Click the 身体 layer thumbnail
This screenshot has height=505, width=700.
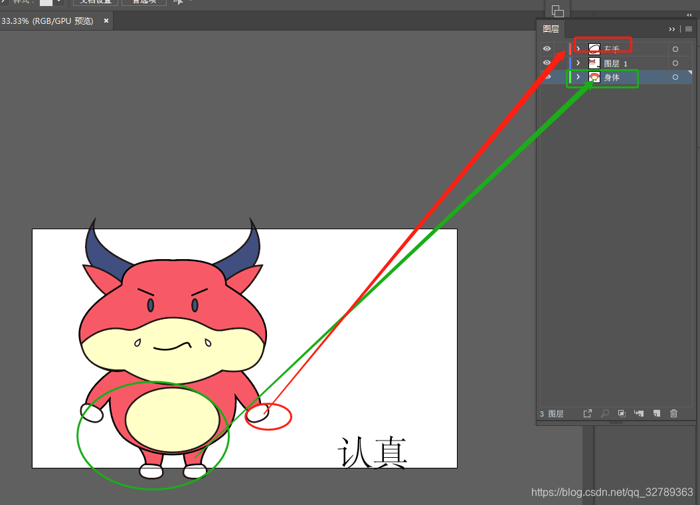point(594,77)
